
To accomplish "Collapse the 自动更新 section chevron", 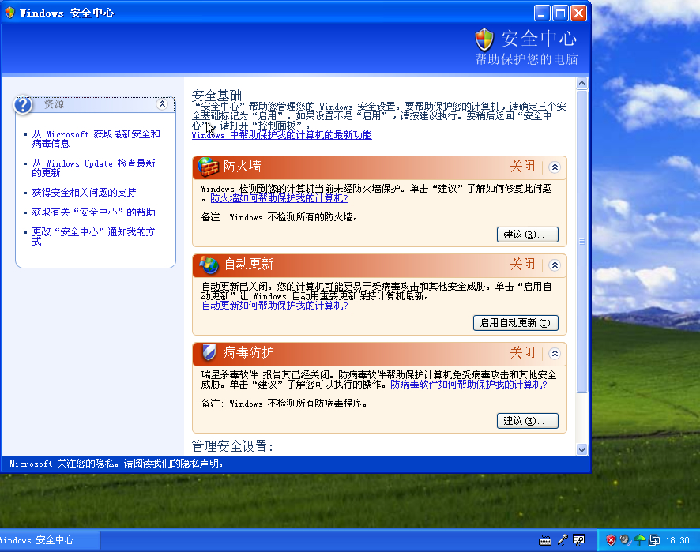I will coord(555,265).
